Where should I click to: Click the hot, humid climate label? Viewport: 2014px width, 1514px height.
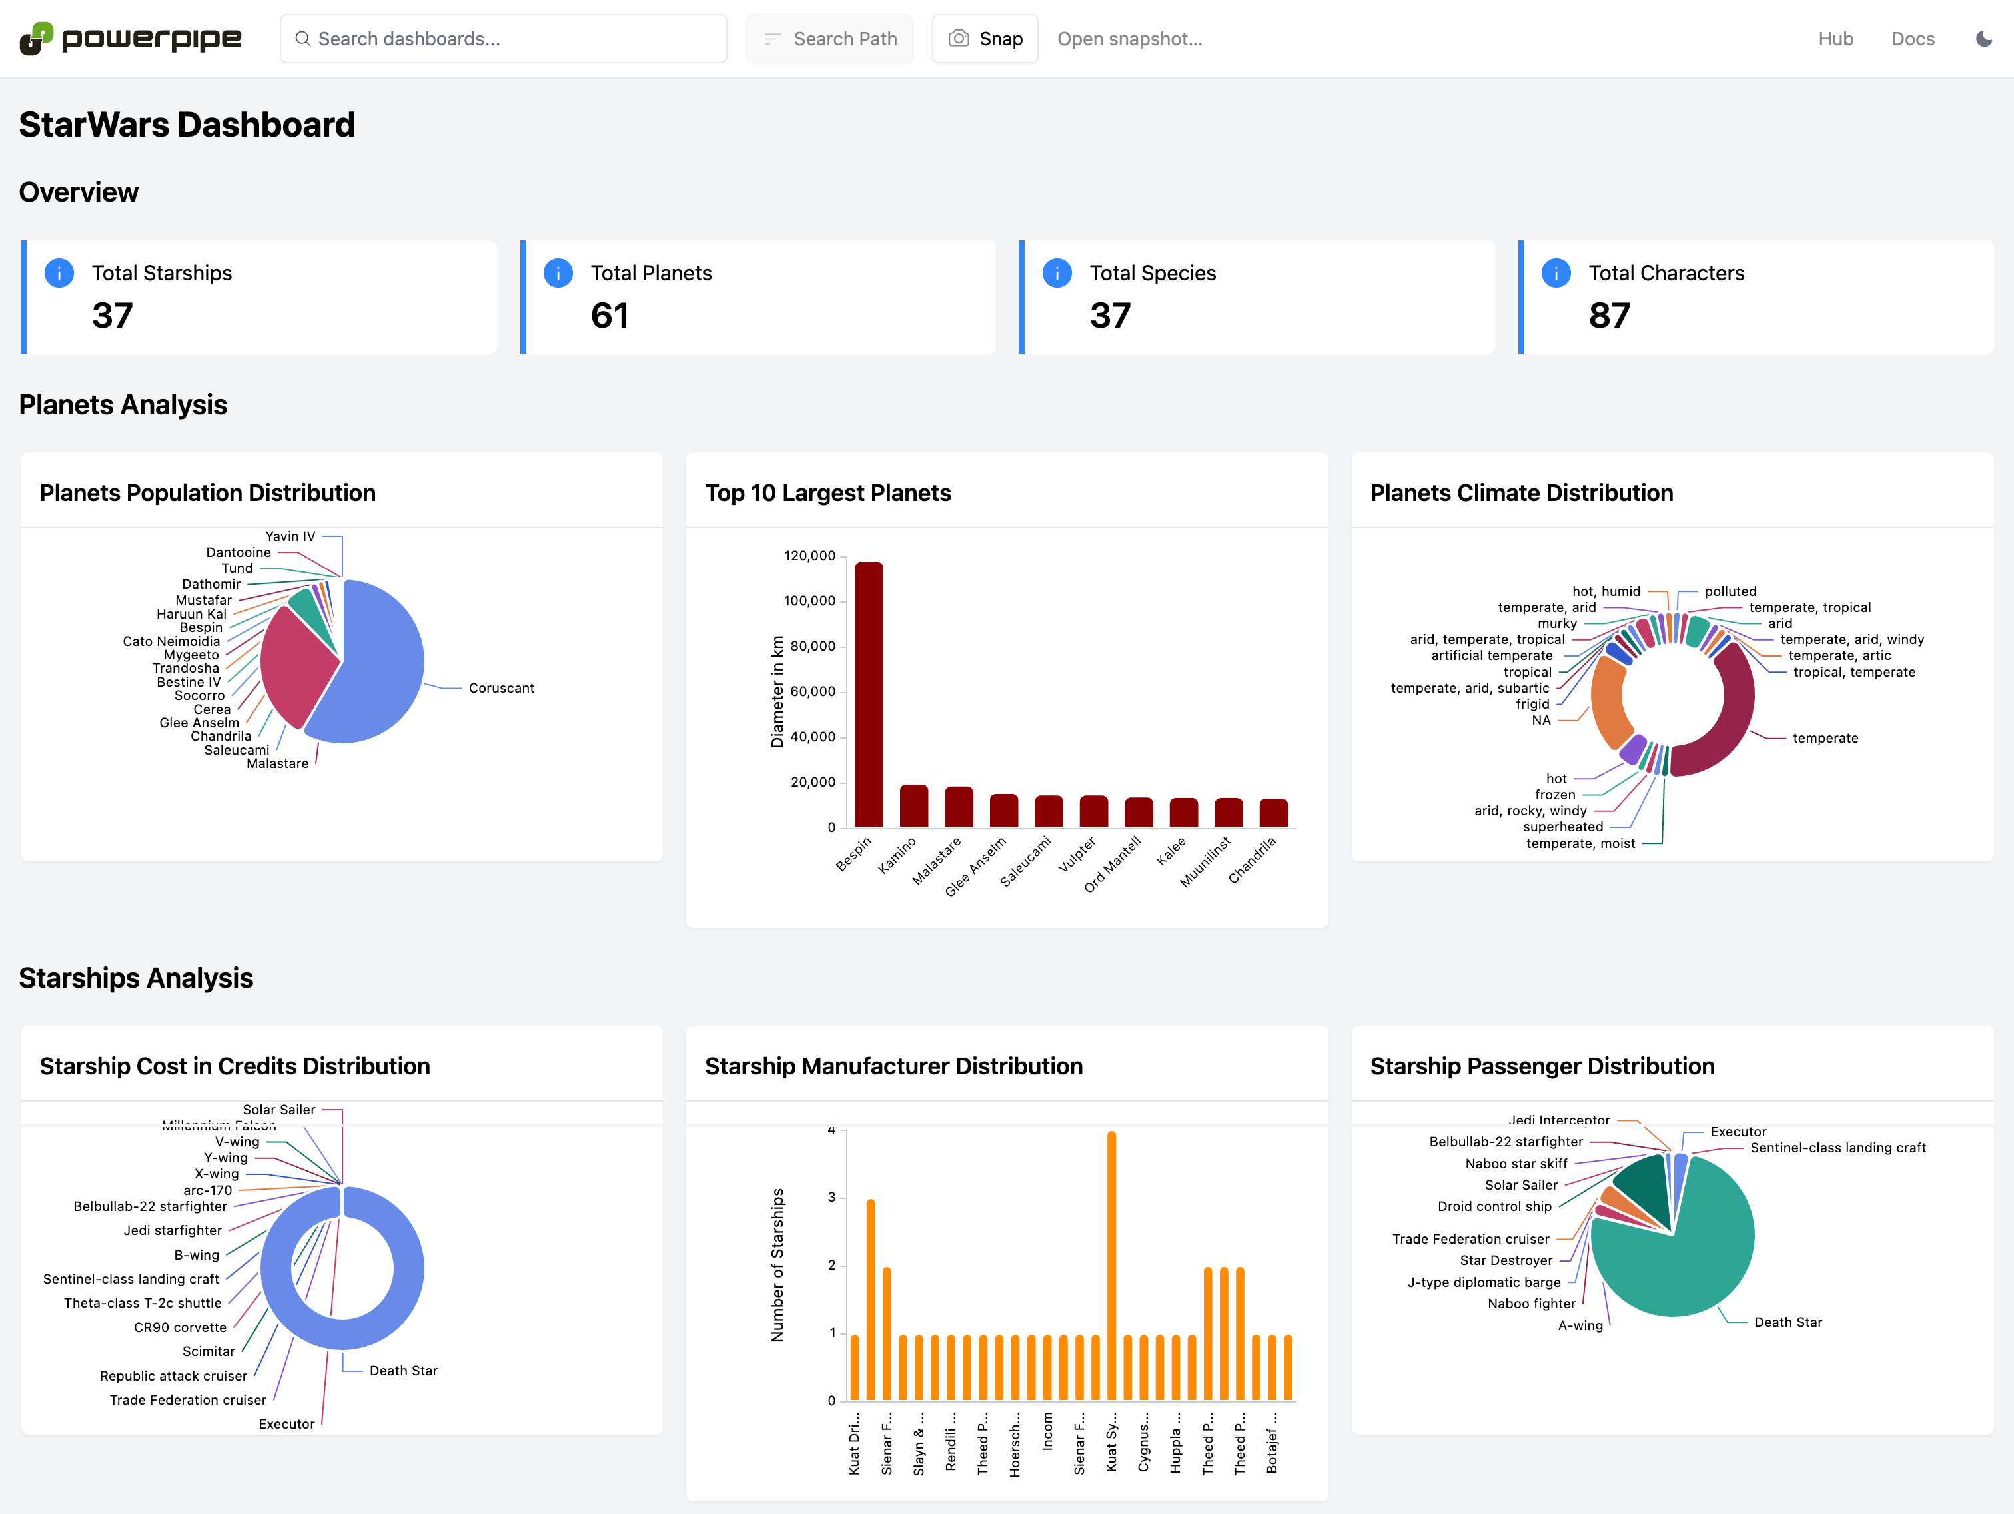click(1606, 591)
